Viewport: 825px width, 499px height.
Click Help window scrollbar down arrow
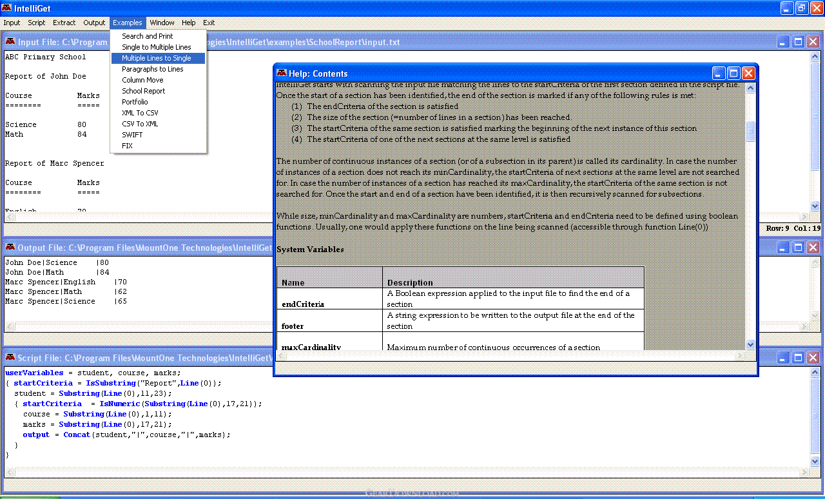pyautogui.click(x=751, y=345)
